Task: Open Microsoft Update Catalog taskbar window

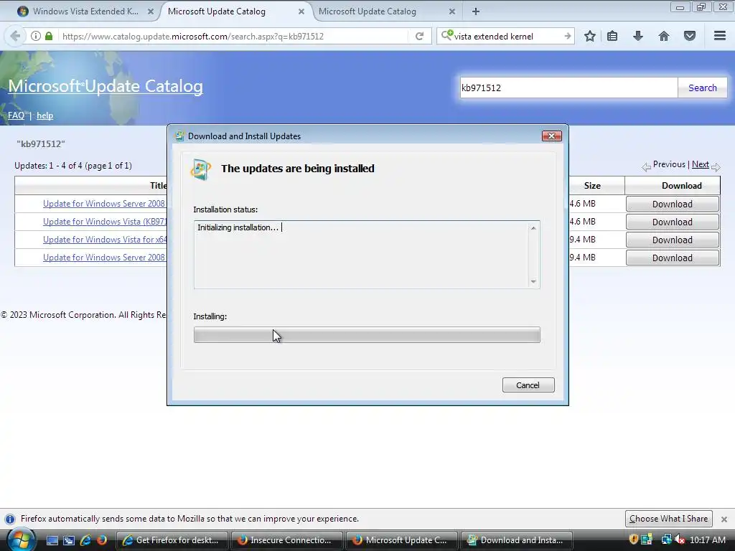Action: [402, 540]
